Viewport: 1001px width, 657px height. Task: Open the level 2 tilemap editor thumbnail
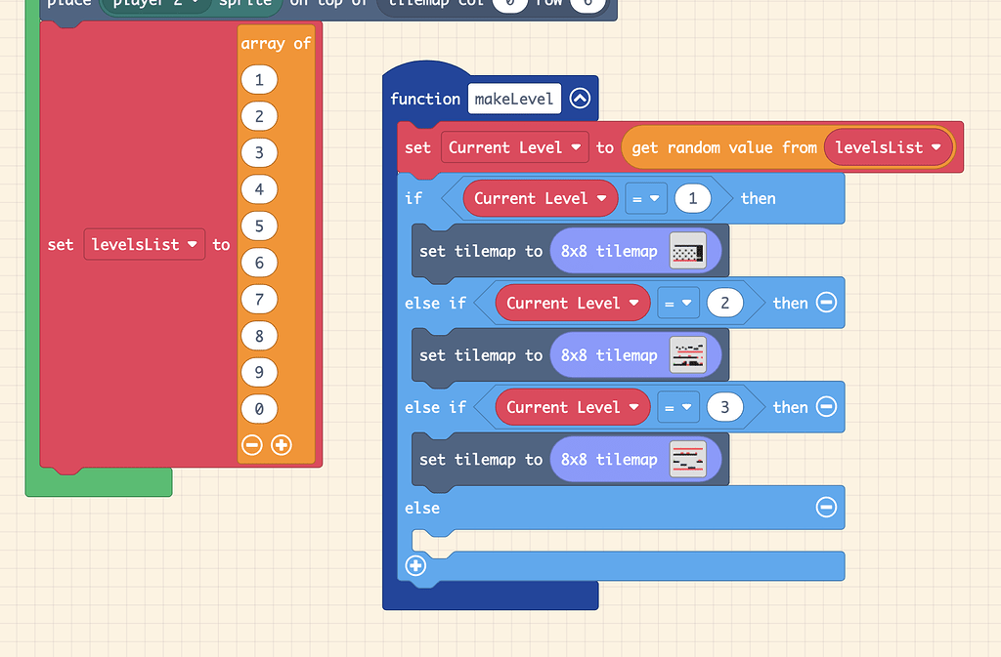pos(688,354)
